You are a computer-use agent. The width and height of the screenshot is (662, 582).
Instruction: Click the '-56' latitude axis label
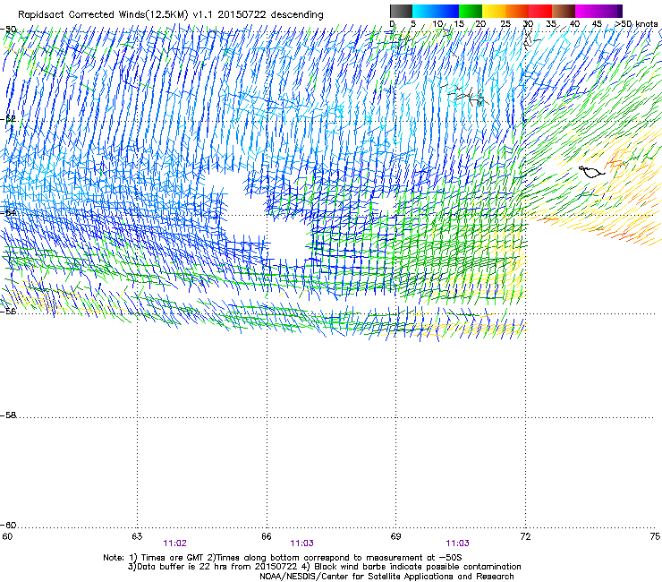click(x=8, y=312)
